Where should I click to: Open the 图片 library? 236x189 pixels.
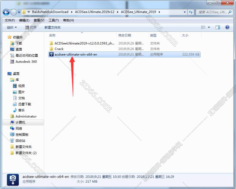[21, 92]
